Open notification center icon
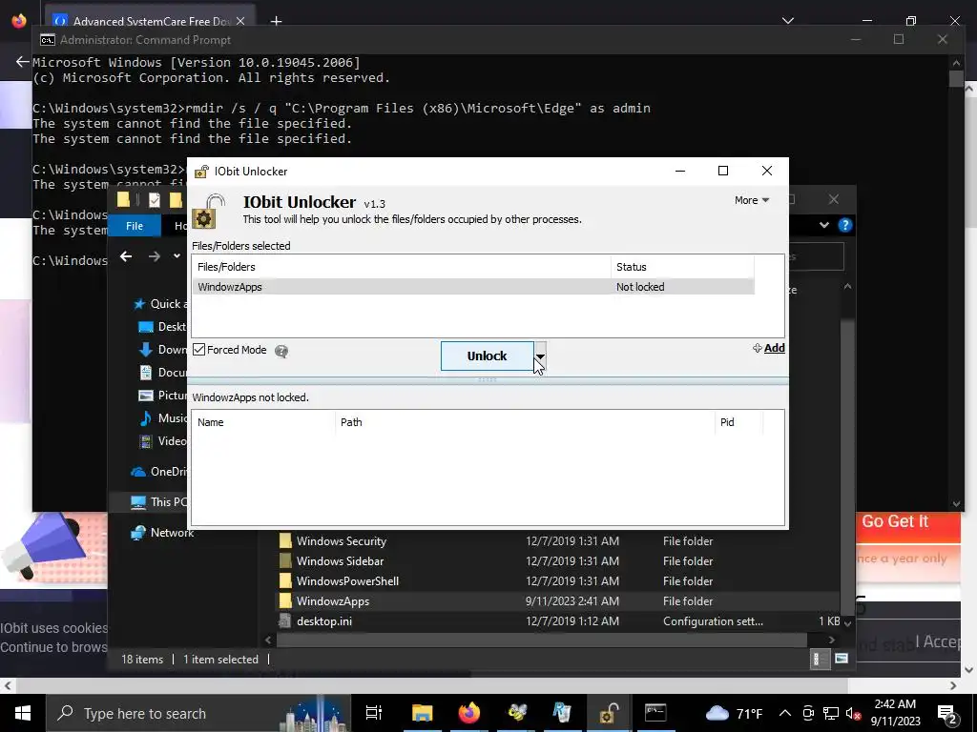Screen dimensions: 977x732 click(947, 713)
